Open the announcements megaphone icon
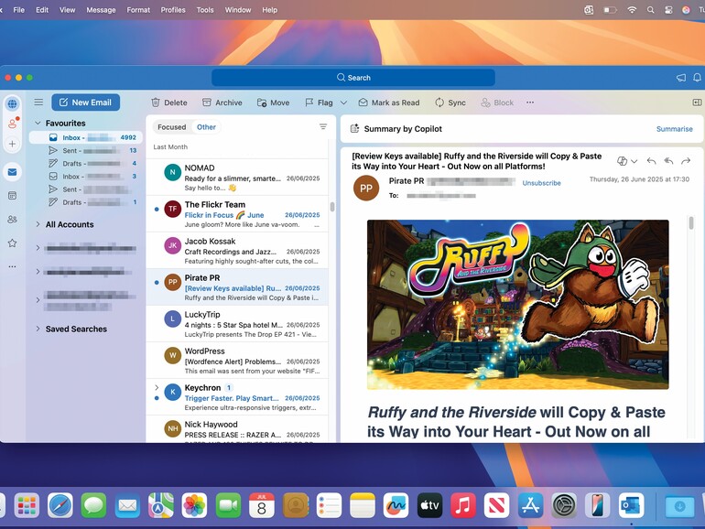This screenshot has height=529, width=705. (681, 78)
